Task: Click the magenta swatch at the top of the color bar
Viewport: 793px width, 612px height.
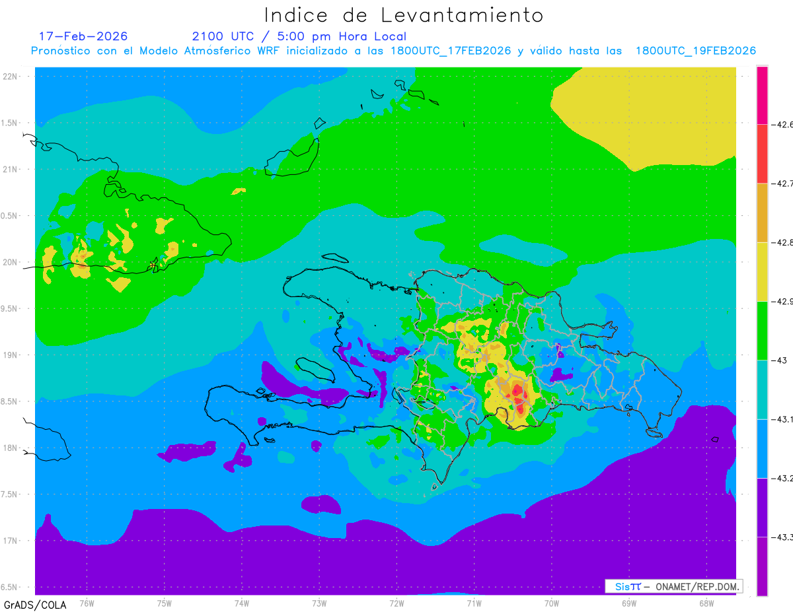Action: [762, 95]
